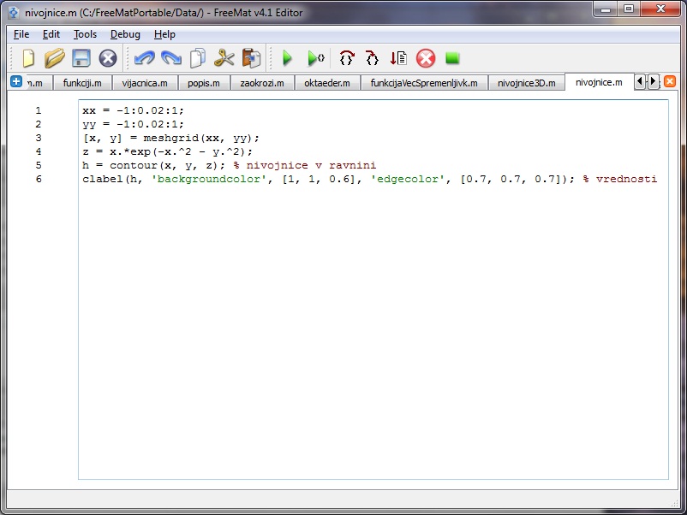Open the File menu
The height and width of the screenshot is (515, 687).
click(21, 34)
